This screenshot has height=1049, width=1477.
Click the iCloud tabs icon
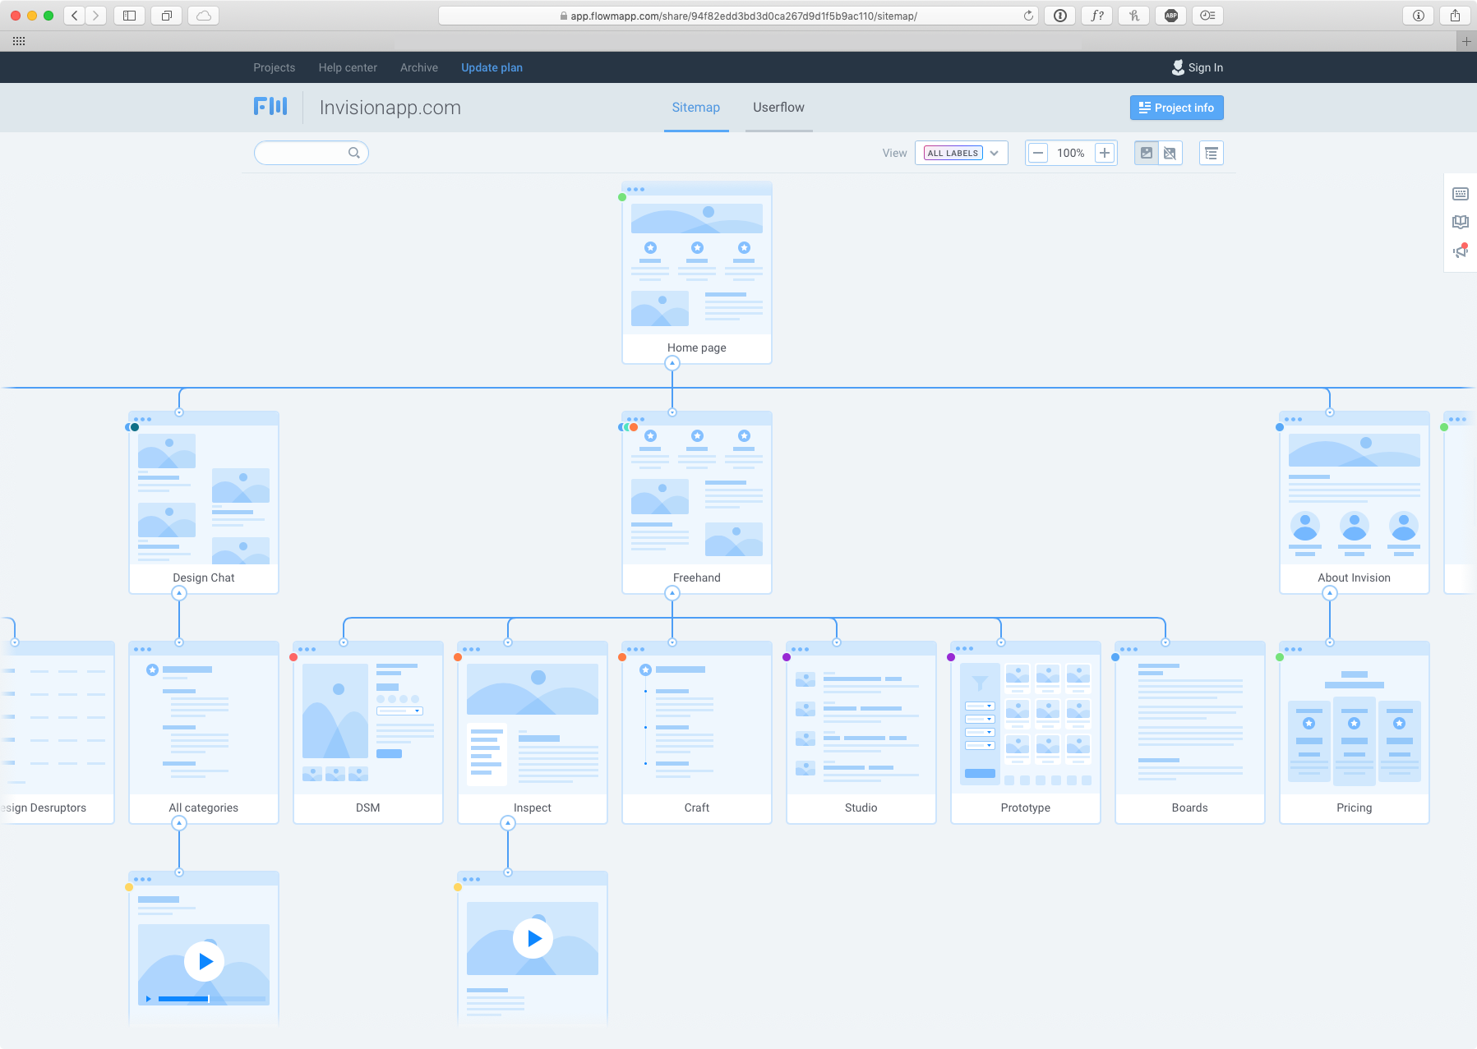point(204,16)
